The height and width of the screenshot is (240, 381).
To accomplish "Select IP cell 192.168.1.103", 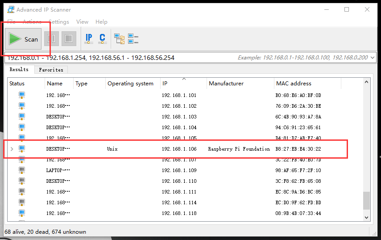I will point(179,117).
